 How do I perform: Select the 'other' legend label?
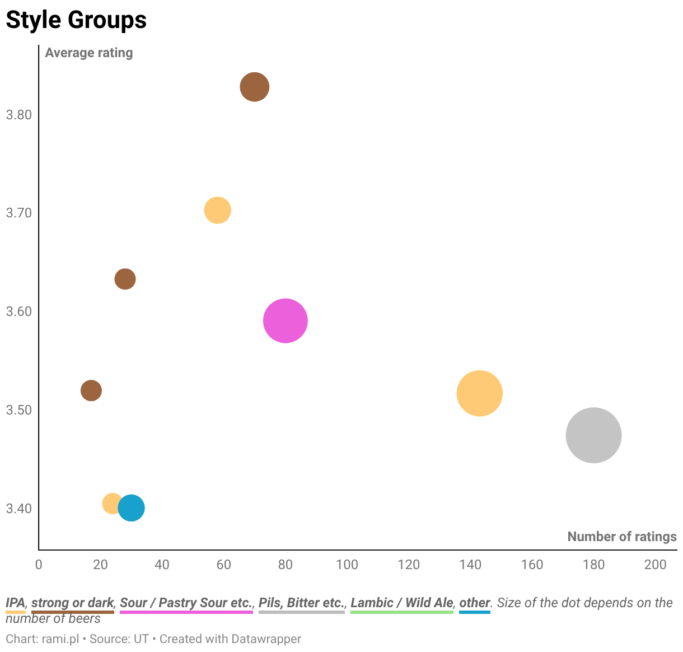click(x=475, y=603)
